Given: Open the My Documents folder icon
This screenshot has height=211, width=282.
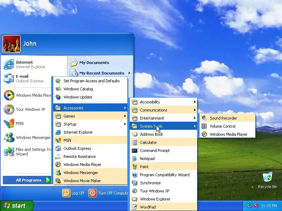Looking at the screenshot, I should point(74,63).
